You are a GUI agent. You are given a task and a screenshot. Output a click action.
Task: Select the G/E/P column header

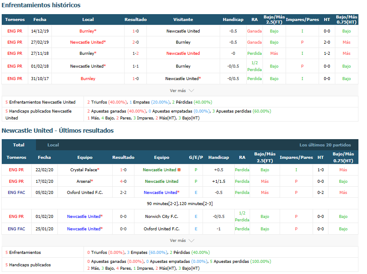click(196, 157)
